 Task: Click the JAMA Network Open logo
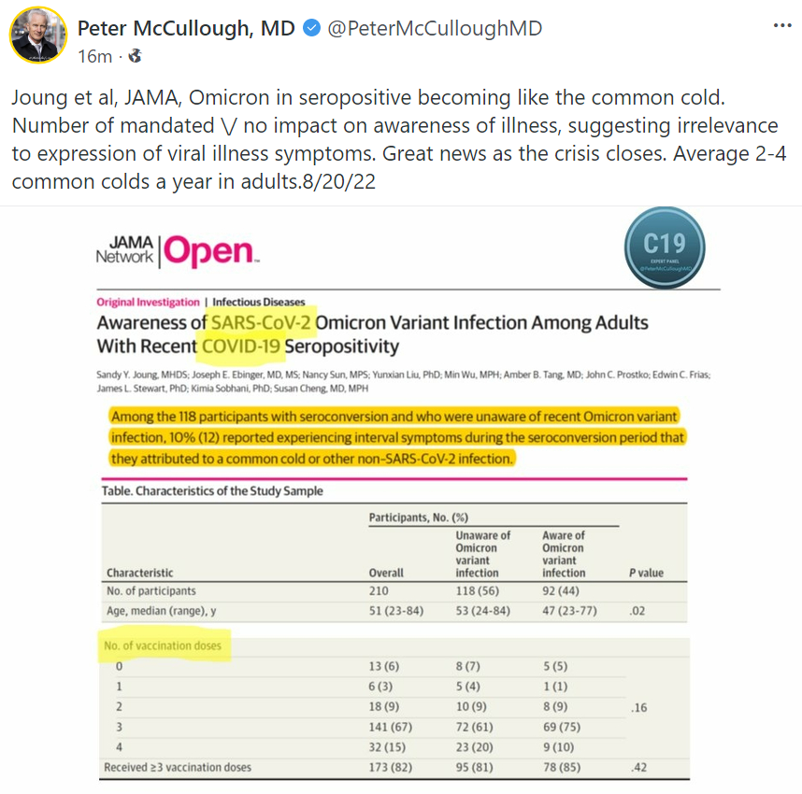(x=178, y=251)
